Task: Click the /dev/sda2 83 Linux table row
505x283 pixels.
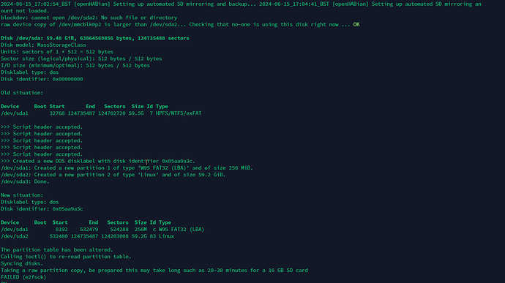Action: click(x=87, y=236)
